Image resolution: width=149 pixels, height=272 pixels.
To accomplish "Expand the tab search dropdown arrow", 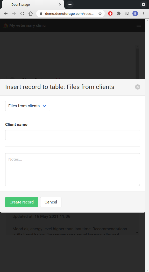I will point(144,4).
